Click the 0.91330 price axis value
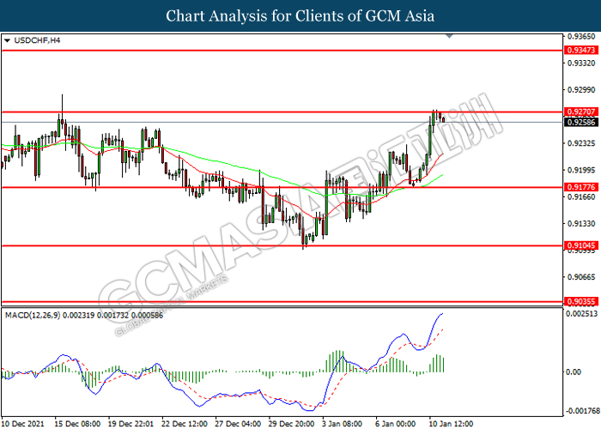Viewport: 601px width, 429px height. 581,223
